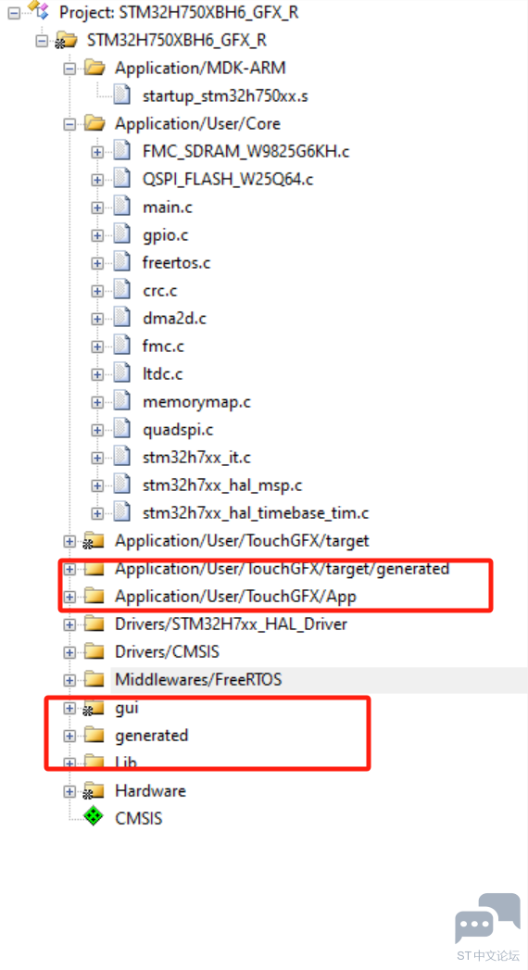Image resolution: width=528 pixels, height=970 pixels.
Task: Select the main.c file name
Action: (167, 207)
